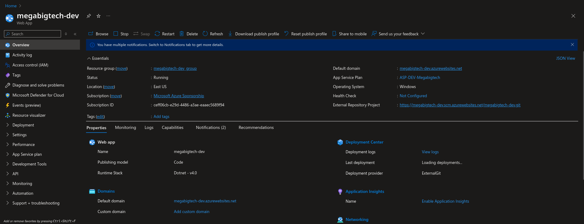Open ASP-DEV-Megabigtech service plan
584x224 pixels.
(420, 78)
